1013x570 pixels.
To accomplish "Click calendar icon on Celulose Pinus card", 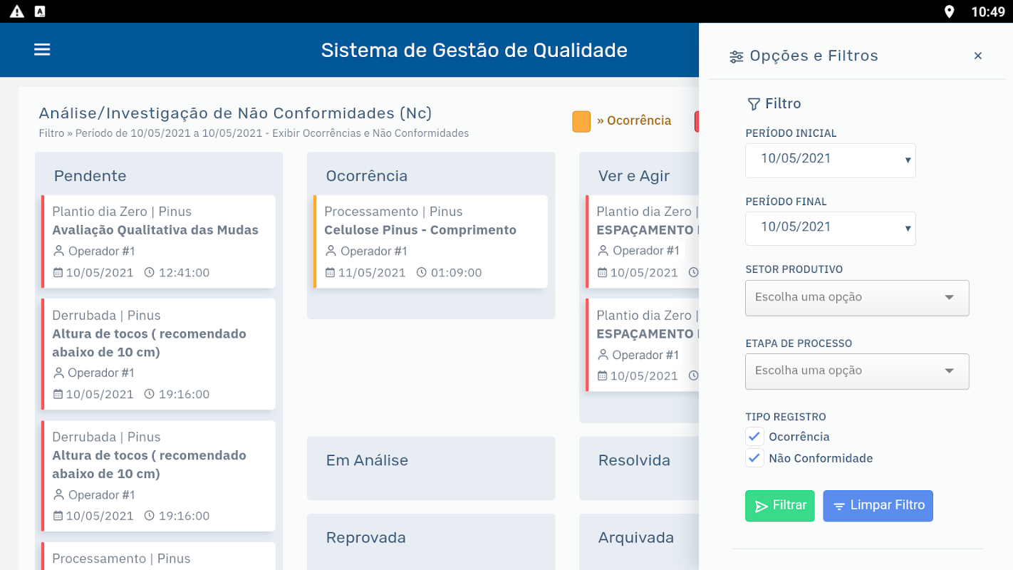I will [330, 273].
